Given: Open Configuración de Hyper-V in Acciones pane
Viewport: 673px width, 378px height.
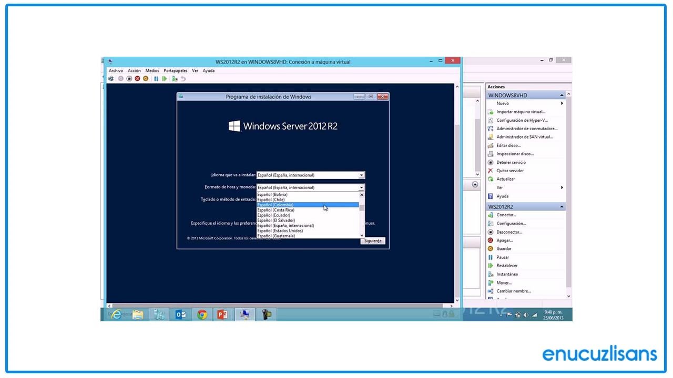Looking at the screenshot, I should 522,120.
